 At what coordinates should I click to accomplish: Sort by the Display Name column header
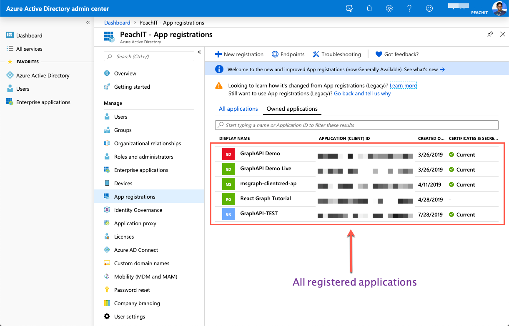[x=235, y=139]
